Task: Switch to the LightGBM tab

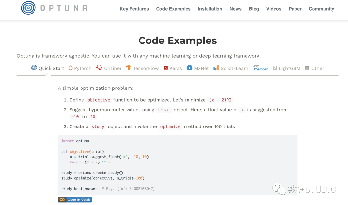Action: [289, 68]
